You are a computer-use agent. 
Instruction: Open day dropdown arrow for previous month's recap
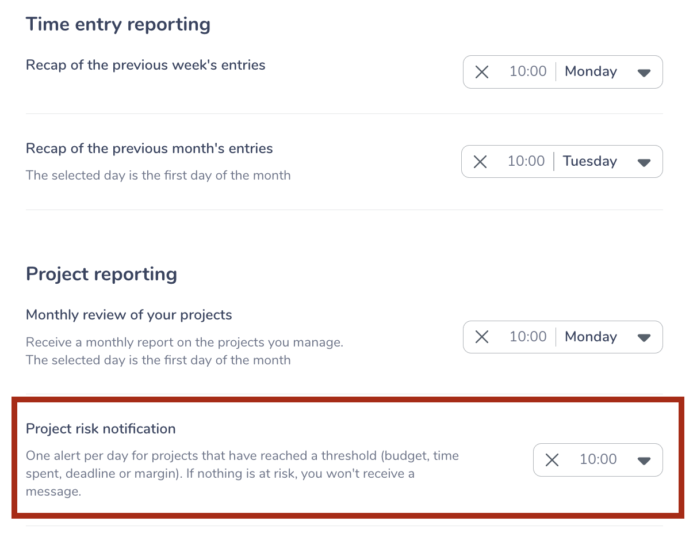644,162
